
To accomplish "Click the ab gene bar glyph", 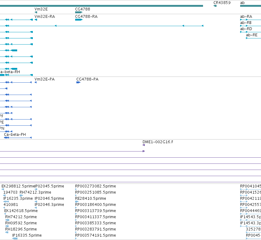I will 251,6.
